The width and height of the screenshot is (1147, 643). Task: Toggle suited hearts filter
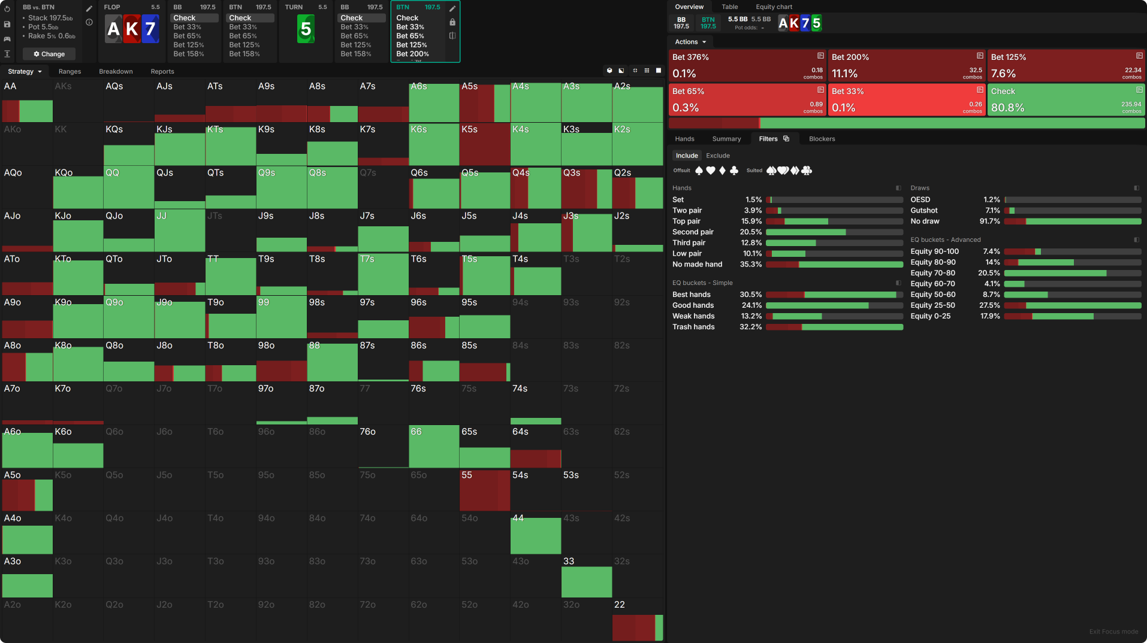click(783, 171)
